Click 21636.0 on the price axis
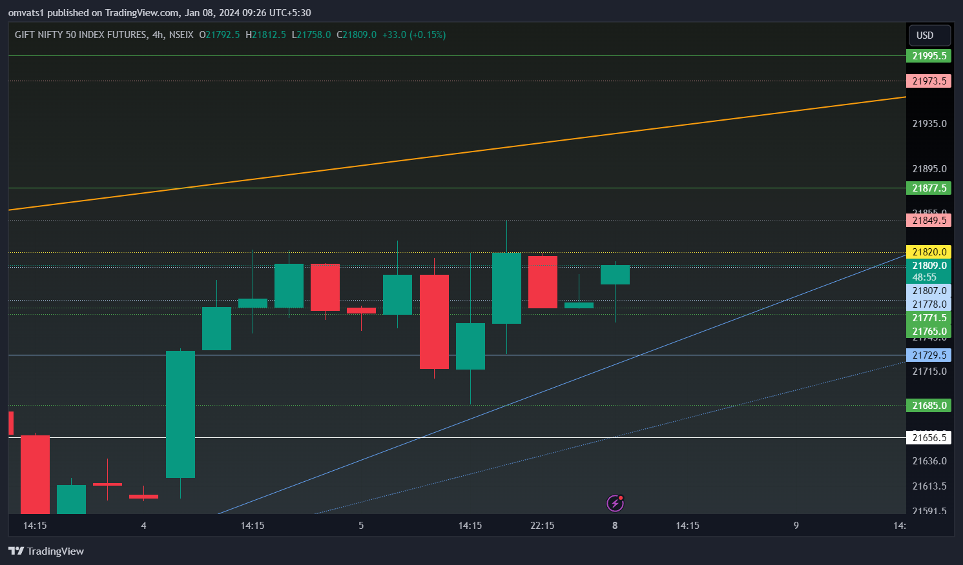This screenshot has width=963, height=565. [x=929, y=461]
